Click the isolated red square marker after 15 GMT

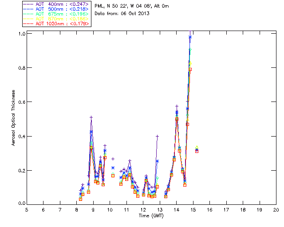(197, 151)
